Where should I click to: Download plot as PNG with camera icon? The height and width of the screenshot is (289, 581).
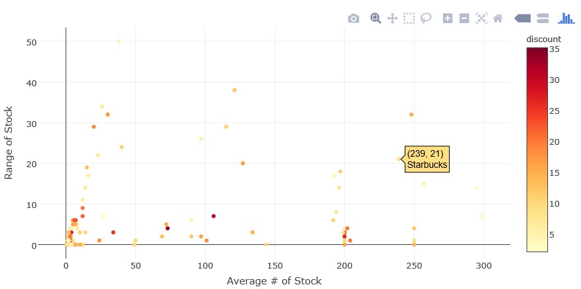click(353, 18)
